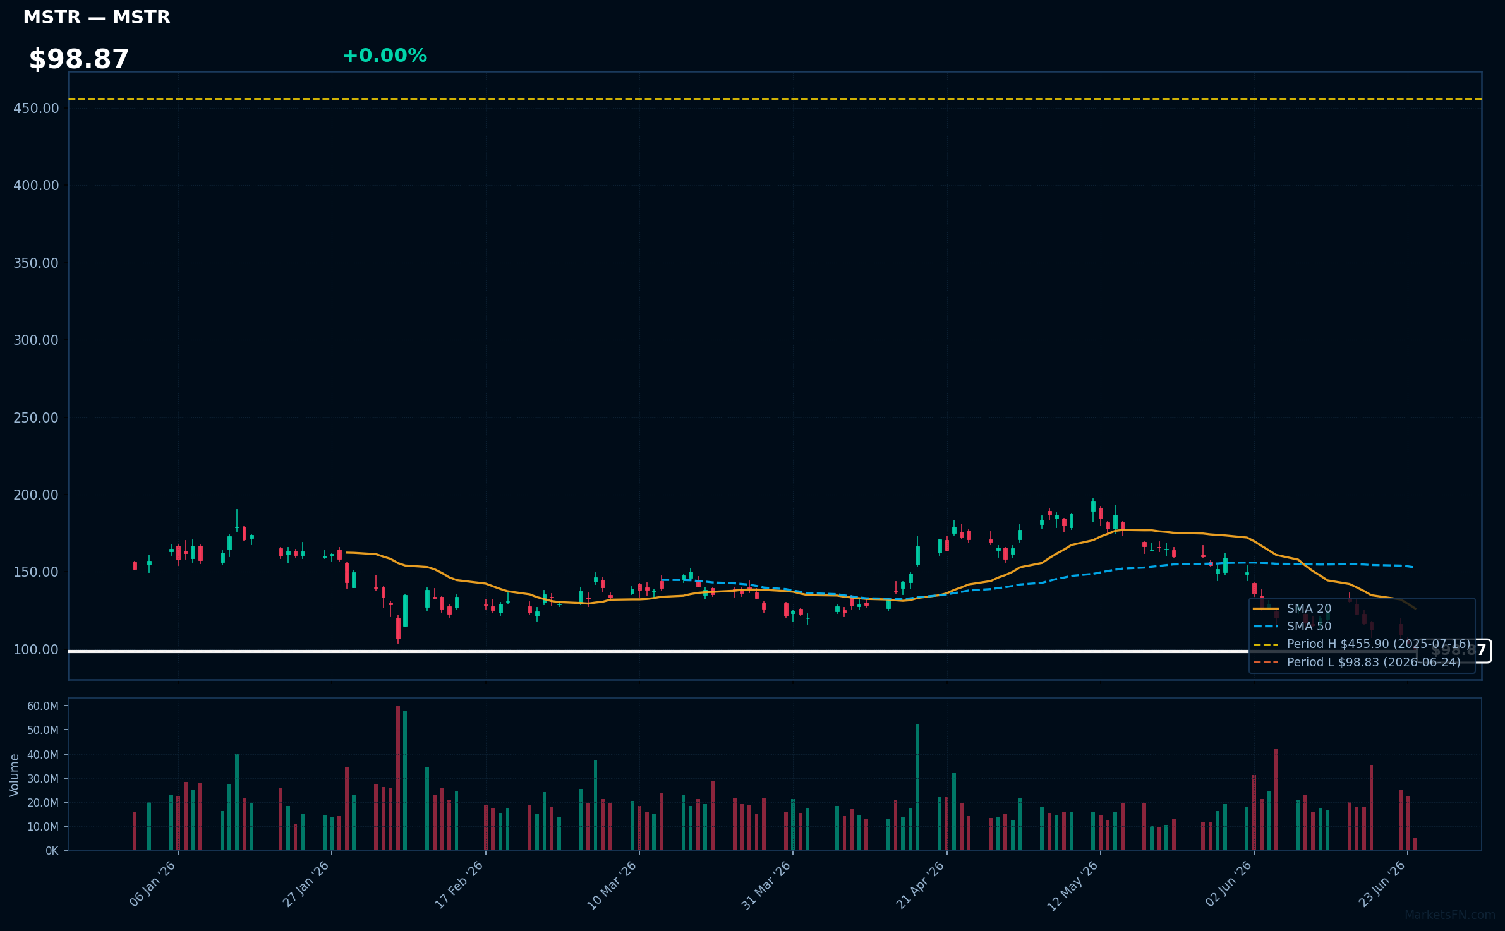
Task: Click the Volume axis title
Action: click(x=15, y=775)
